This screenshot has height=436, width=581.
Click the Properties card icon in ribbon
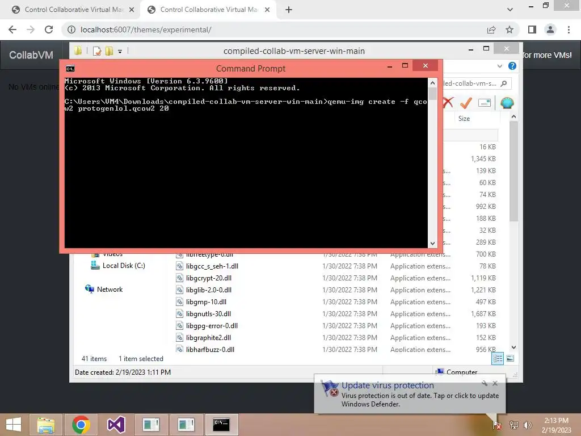click(x=485, y=103)
